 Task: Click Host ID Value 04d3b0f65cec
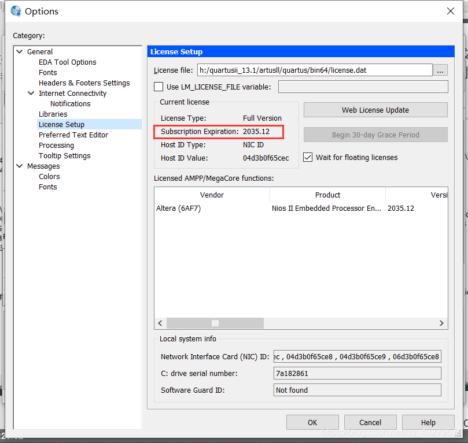[266, 158]
